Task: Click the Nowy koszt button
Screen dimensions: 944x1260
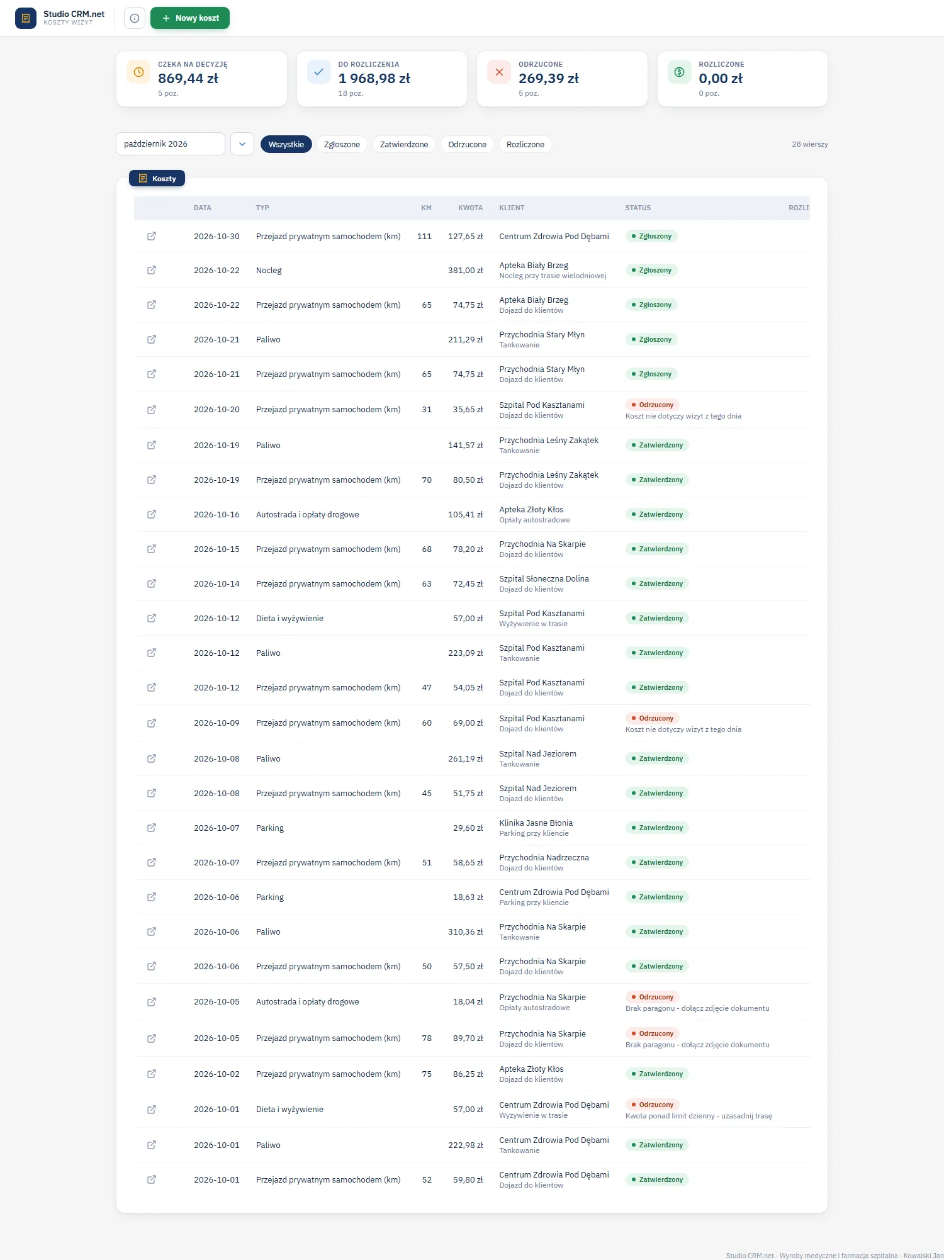Action: point(190,18)
